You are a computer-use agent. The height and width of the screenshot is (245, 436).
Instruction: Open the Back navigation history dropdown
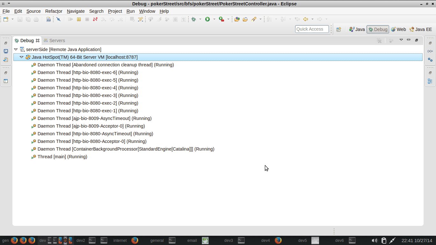pyautogui.click(x=312, y=19)
